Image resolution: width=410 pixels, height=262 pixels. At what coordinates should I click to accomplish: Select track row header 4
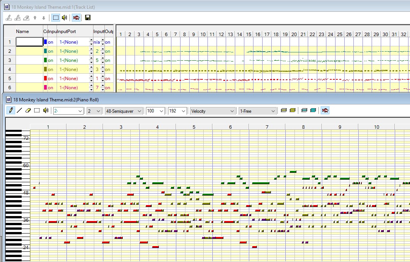point(9,69)
